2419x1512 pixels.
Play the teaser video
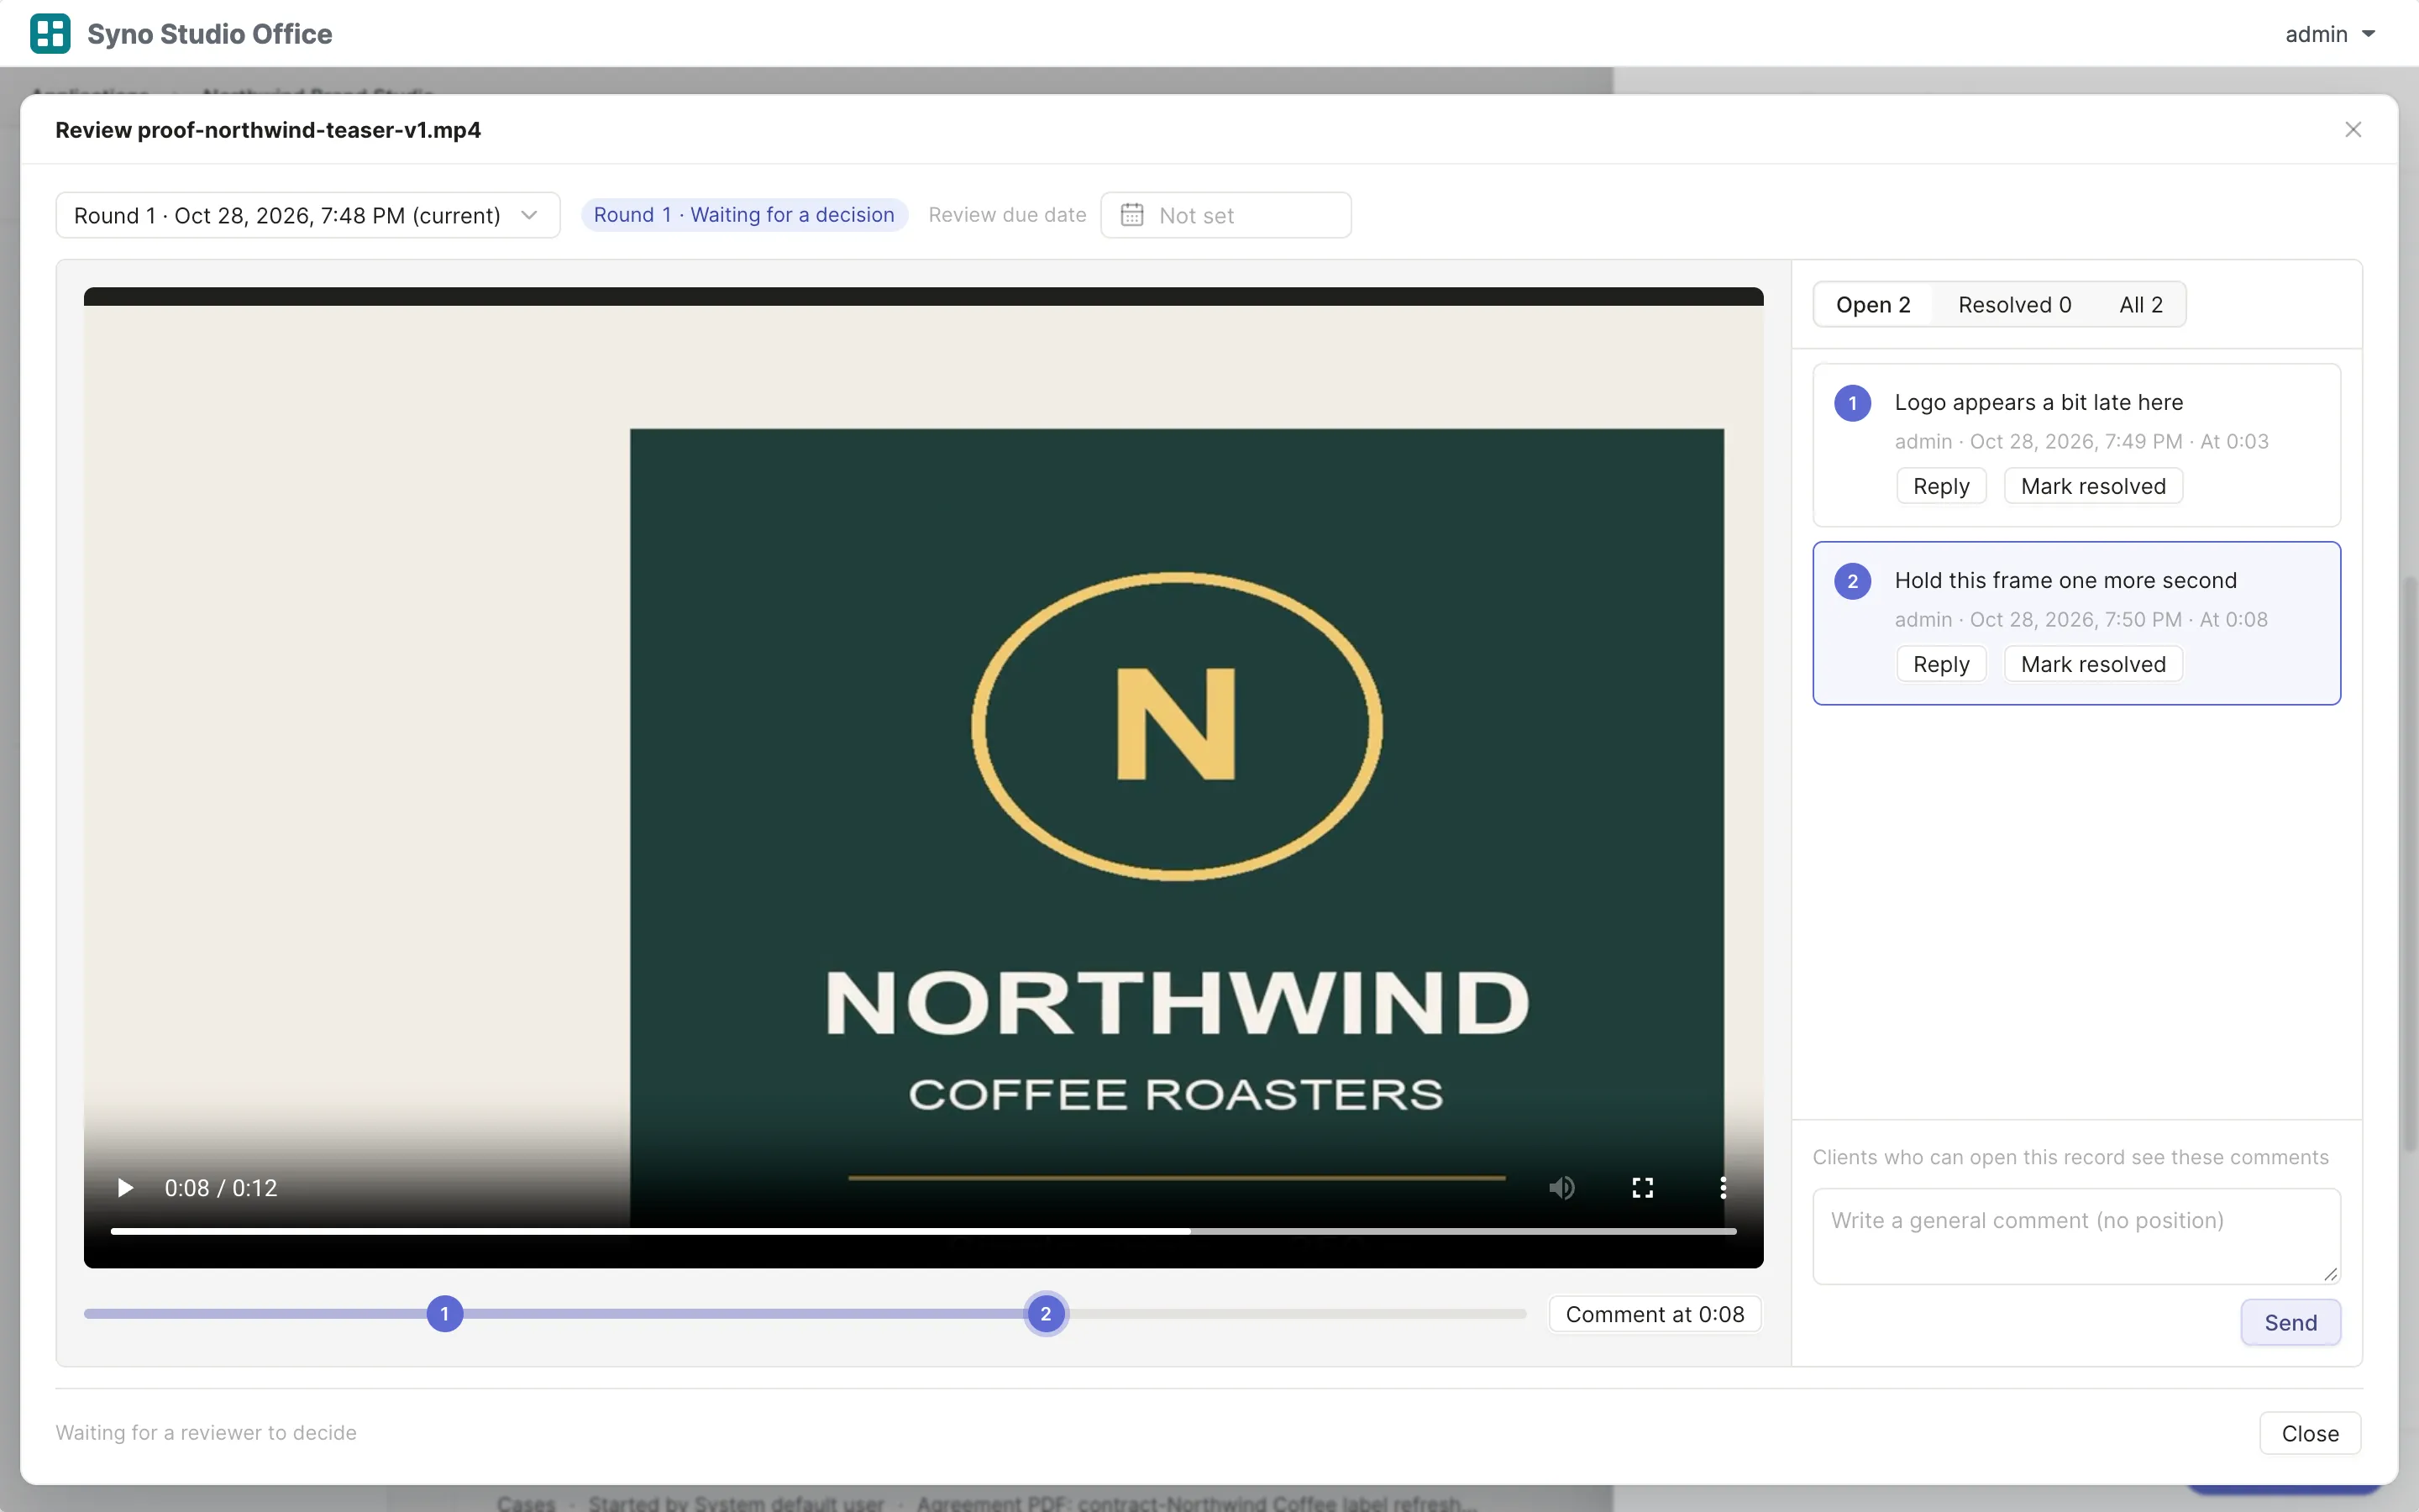[125, 1187]
